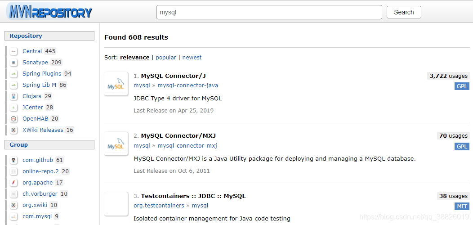Sort results by popular

pos(166,58)
